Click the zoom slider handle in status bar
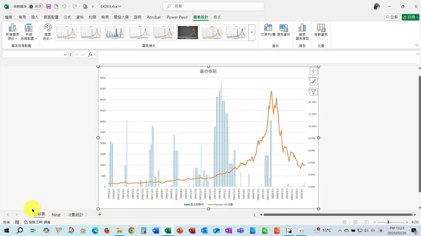The height and width of the screenshot is (236, 421). pyautogui.click(x=388, y=222)
